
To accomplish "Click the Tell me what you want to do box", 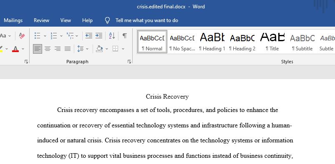I will (x=146, y=20).
